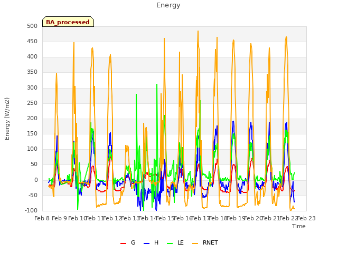
Task: Click the 0 y-axis tick label
Action: [36, 180]
